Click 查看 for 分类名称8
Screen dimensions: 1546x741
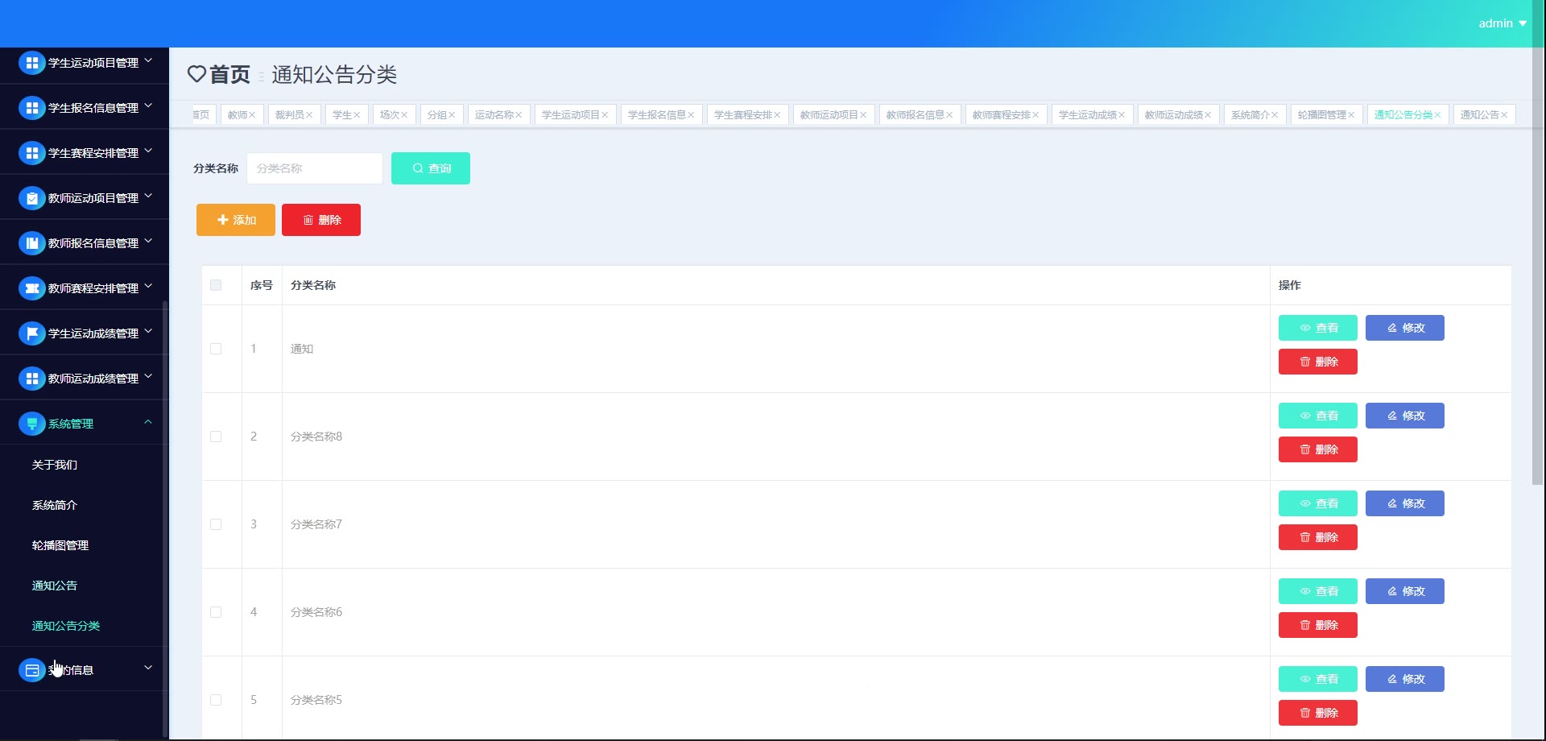tap(1318, 416)
